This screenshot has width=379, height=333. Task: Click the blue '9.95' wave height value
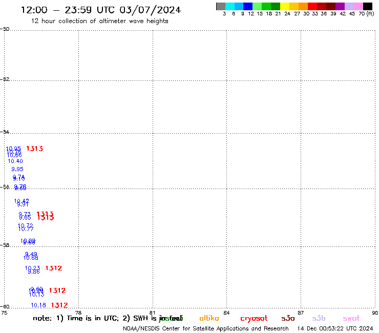[x=17, y=169]
